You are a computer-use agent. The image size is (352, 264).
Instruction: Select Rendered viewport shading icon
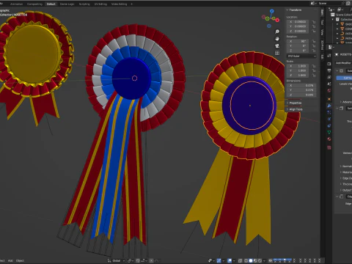click(x=260, y=260)
